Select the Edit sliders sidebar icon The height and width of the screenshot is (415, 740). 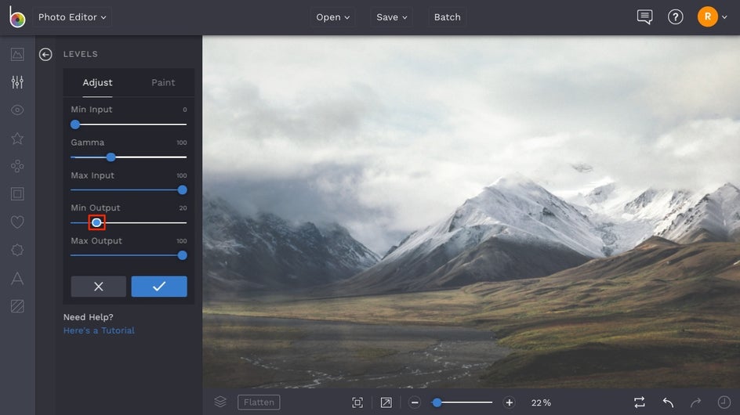click(17, 82)
